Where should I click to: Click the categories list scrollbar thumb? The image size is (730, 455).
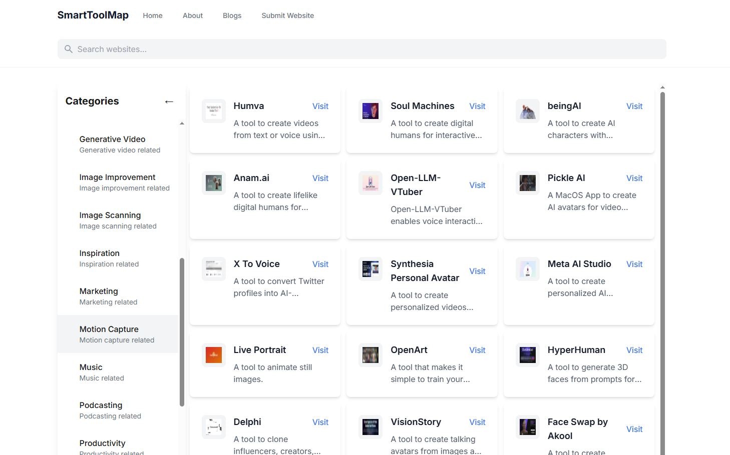pyautogui.click(x=182, y=332)
